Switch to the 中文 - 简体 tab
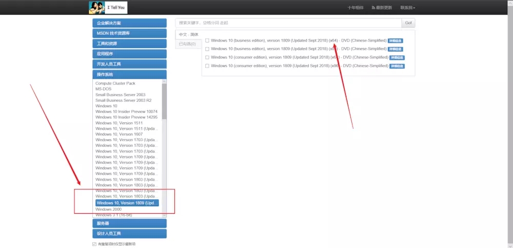The height and width of the screenshot is (248, 513). 188,34
